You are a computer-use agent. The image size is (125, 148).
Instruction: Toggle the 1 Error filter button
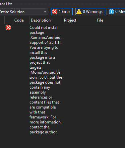tap(62, 12)
